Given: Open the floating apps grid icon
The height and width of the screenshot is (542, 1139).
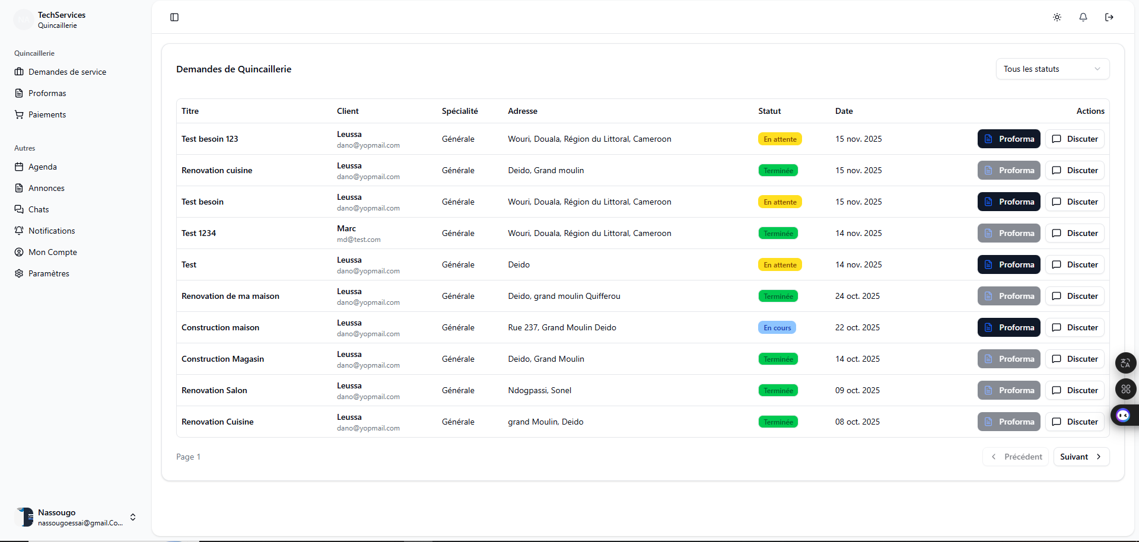Looking at the screenshot, I should click(1125, 389).
